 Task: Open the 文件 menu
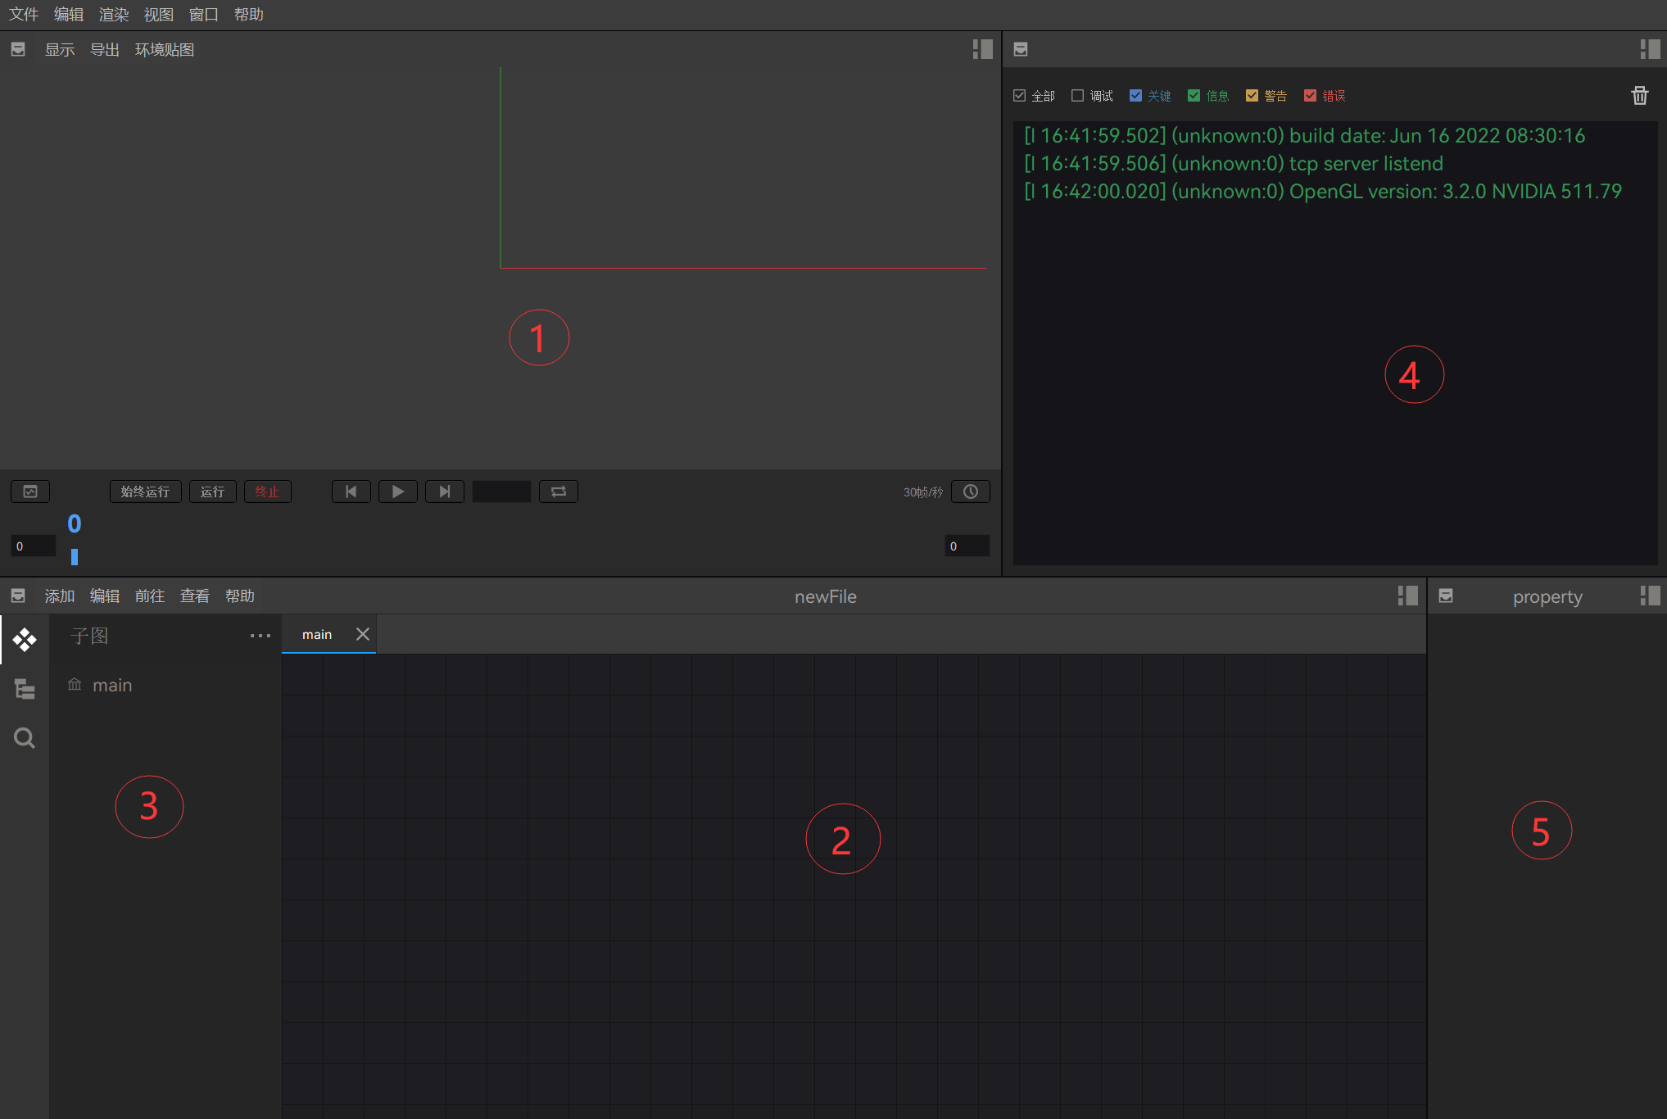pyautogui.click(x=24, y=15)
